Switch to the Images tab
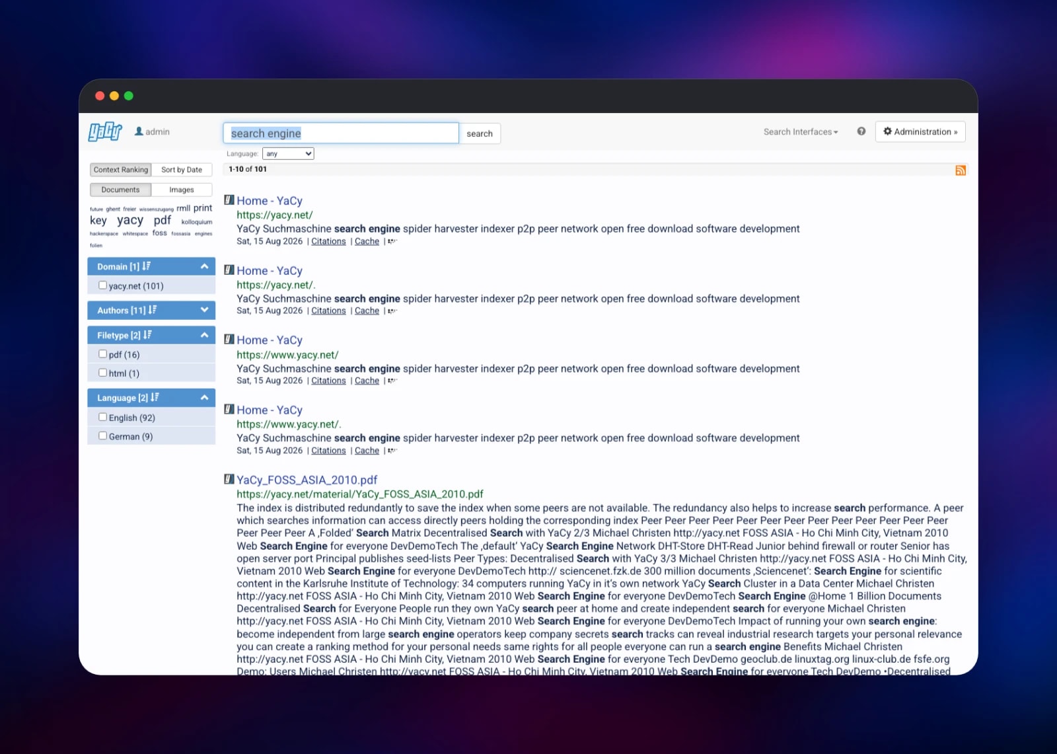The height and width of the screenshot is (754, 1057). pos(182,190)
